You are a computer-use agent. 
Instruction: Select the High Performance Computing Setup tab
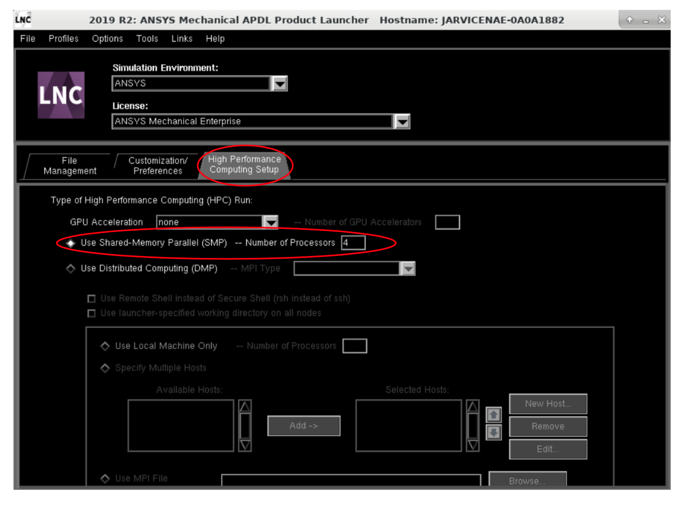(244, 165)
